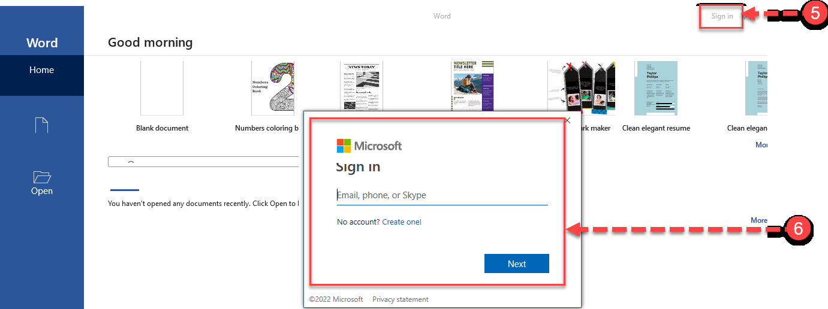The width and height of the screenshot is (828, 309).
Task: Click the Word title in sidebar
Action: [x=42, y=43]
